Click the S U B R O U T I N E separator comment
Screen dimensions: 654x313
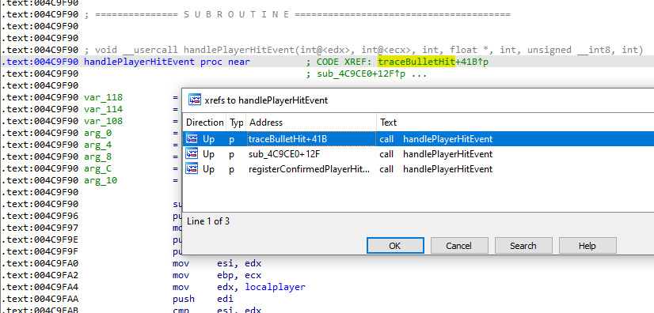point(298,14)
